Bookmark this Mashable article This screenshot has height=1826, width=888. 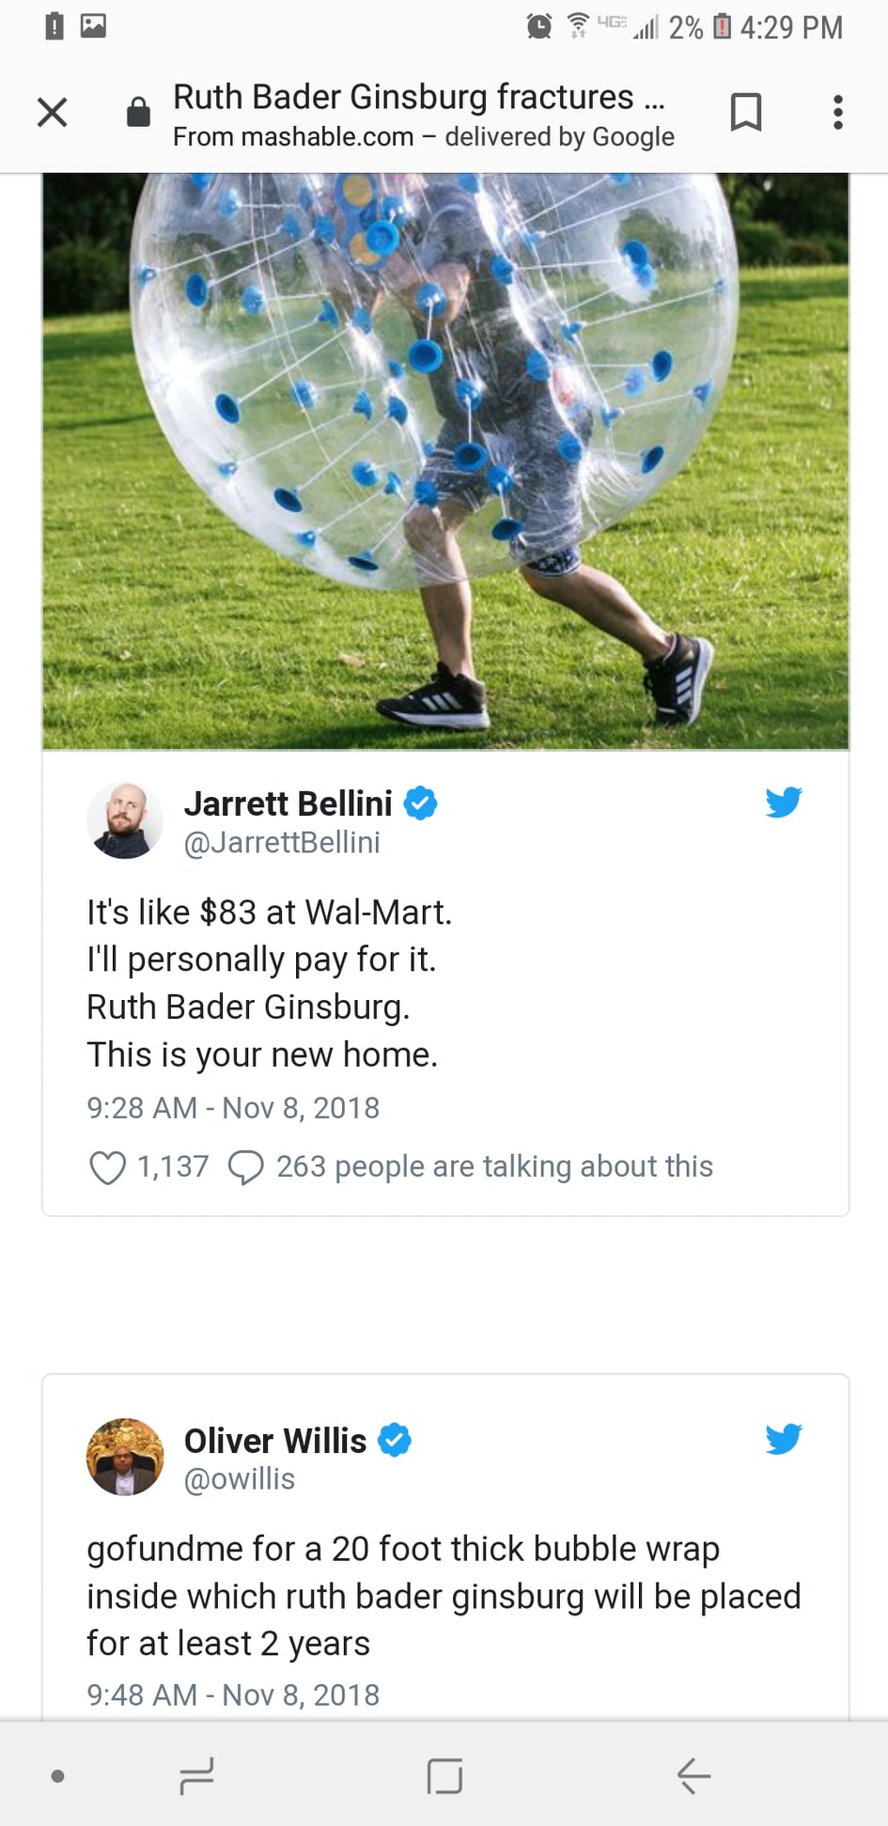(x=746, y=112)
